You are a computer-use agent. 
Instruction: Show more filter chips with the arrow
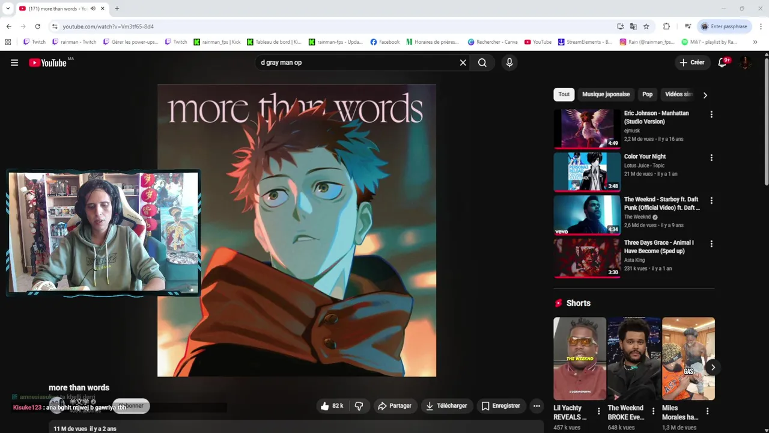[x=705, y=95]
